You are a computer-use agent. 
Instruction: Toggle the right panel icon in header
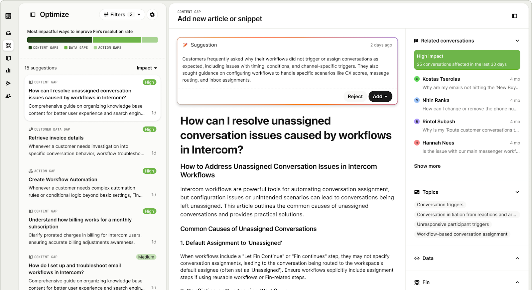pos(514,16)
